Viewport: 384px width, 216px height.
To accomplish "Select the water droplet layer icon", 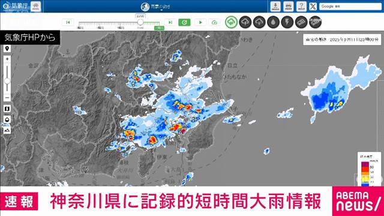I will pos(274,22).
